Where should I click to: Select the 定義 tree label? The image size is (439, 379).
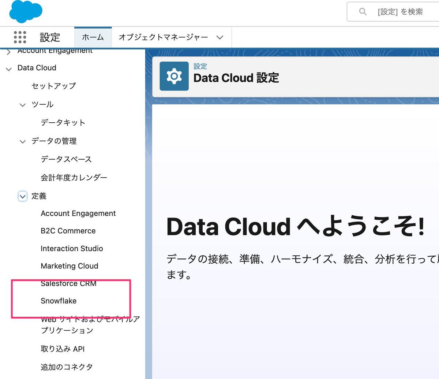pyautogui.click(x=39, y=196)
